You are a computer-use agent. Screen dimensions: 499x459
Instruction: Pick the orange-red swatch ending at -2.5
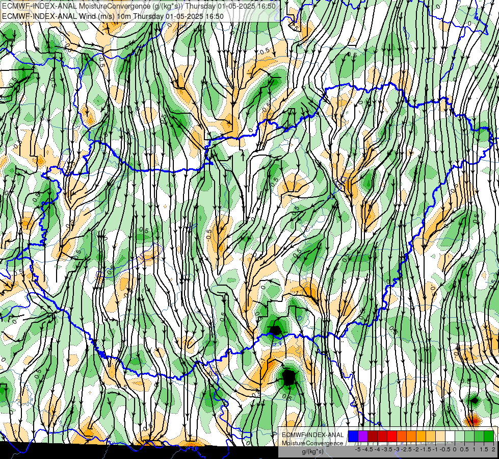pyautogui.click(x=402, y=436)
